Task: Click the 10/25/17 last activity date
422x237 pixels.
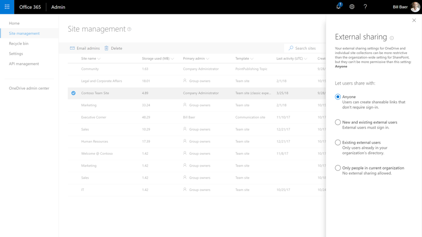Action: (x=283, y=190)
